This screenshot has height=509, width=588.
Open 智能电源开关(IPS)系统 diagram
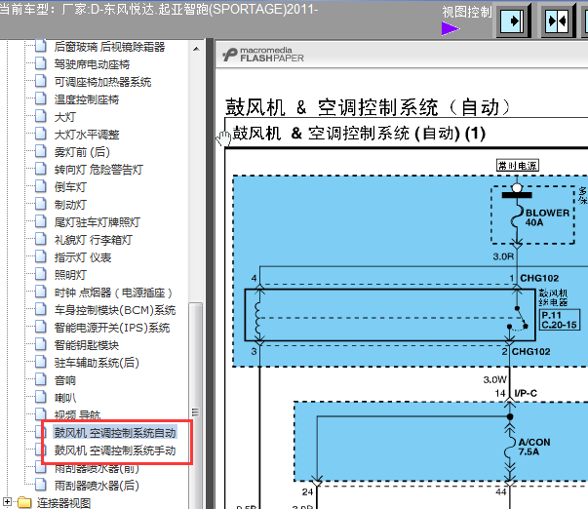(112, 328)
